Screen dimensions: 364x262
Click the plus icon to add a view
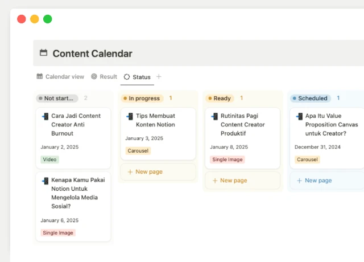coord(159,76)
